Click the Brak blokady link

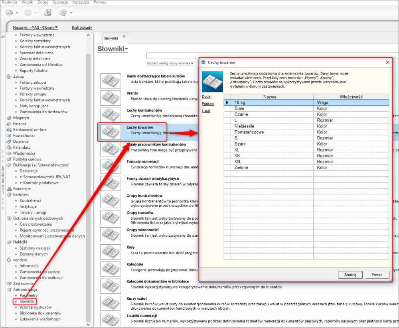[x=82, y=27]
